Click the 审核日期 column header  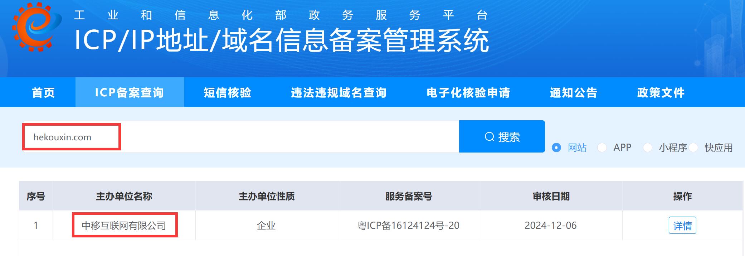tap(551, 196)
